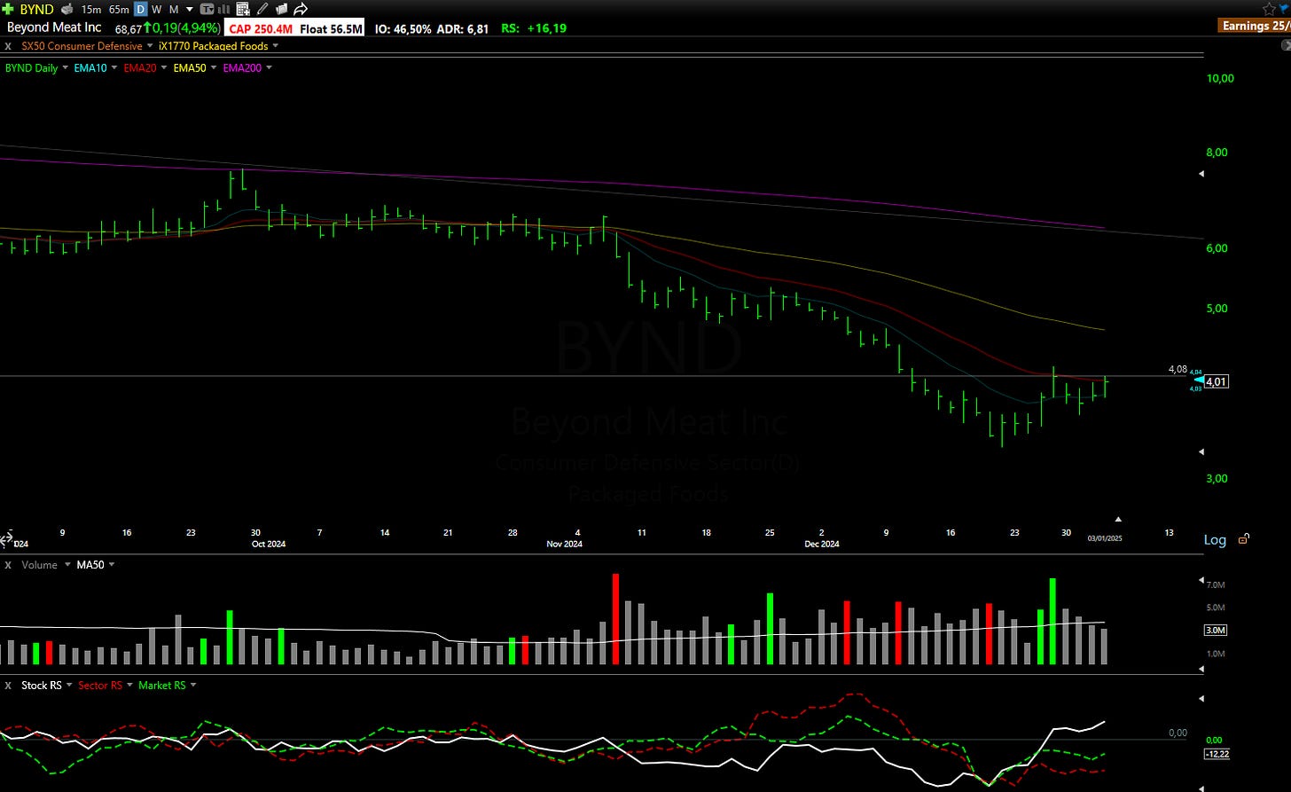This screenshot has height=792, width=1291.
Task: Toggle the Log scale button
Action: point(1215,539)
